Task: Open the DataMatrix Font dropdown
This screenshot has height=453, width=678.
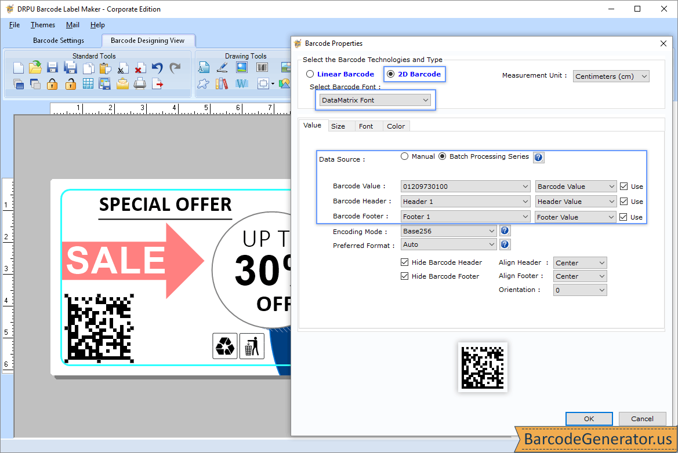Action: point(375,100)
